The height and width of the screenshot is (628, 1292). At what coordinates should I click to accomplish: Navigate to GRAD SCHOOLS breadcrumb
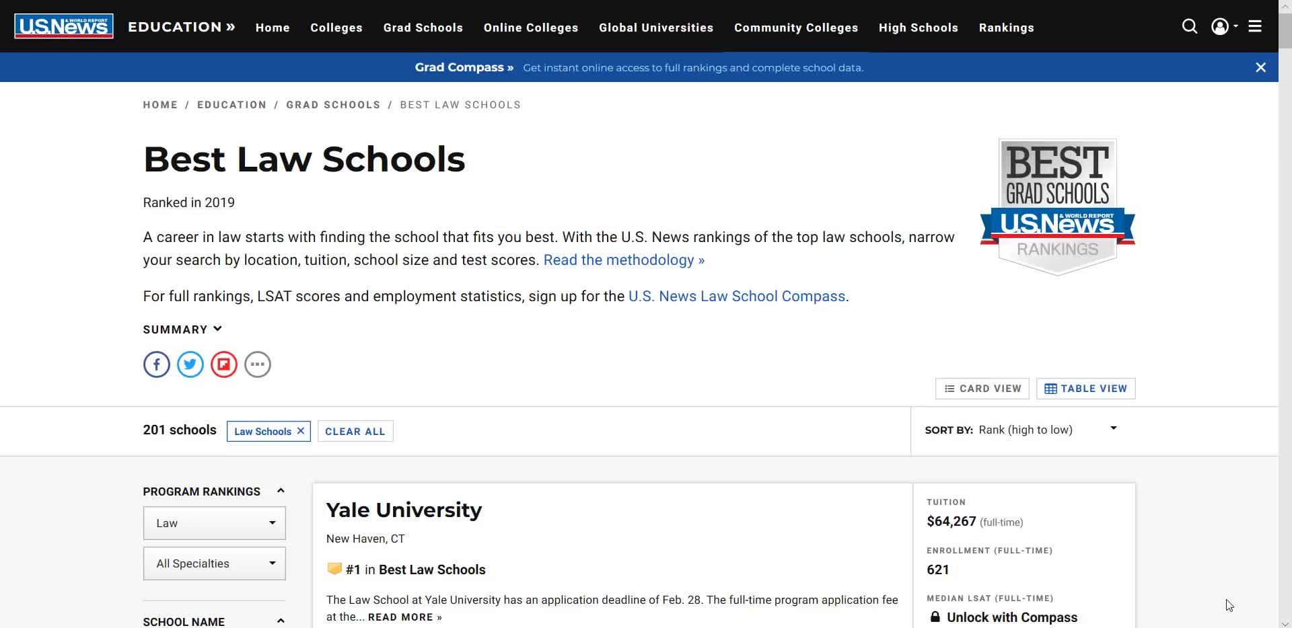(333, 105)
